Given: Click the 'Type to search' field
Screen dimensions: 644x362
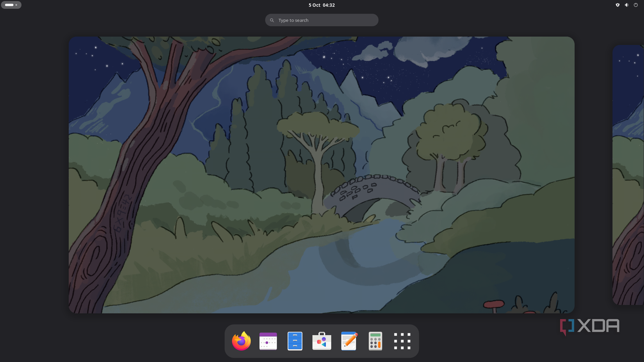Looking at the screenshot, I should (x=322, y=20).
